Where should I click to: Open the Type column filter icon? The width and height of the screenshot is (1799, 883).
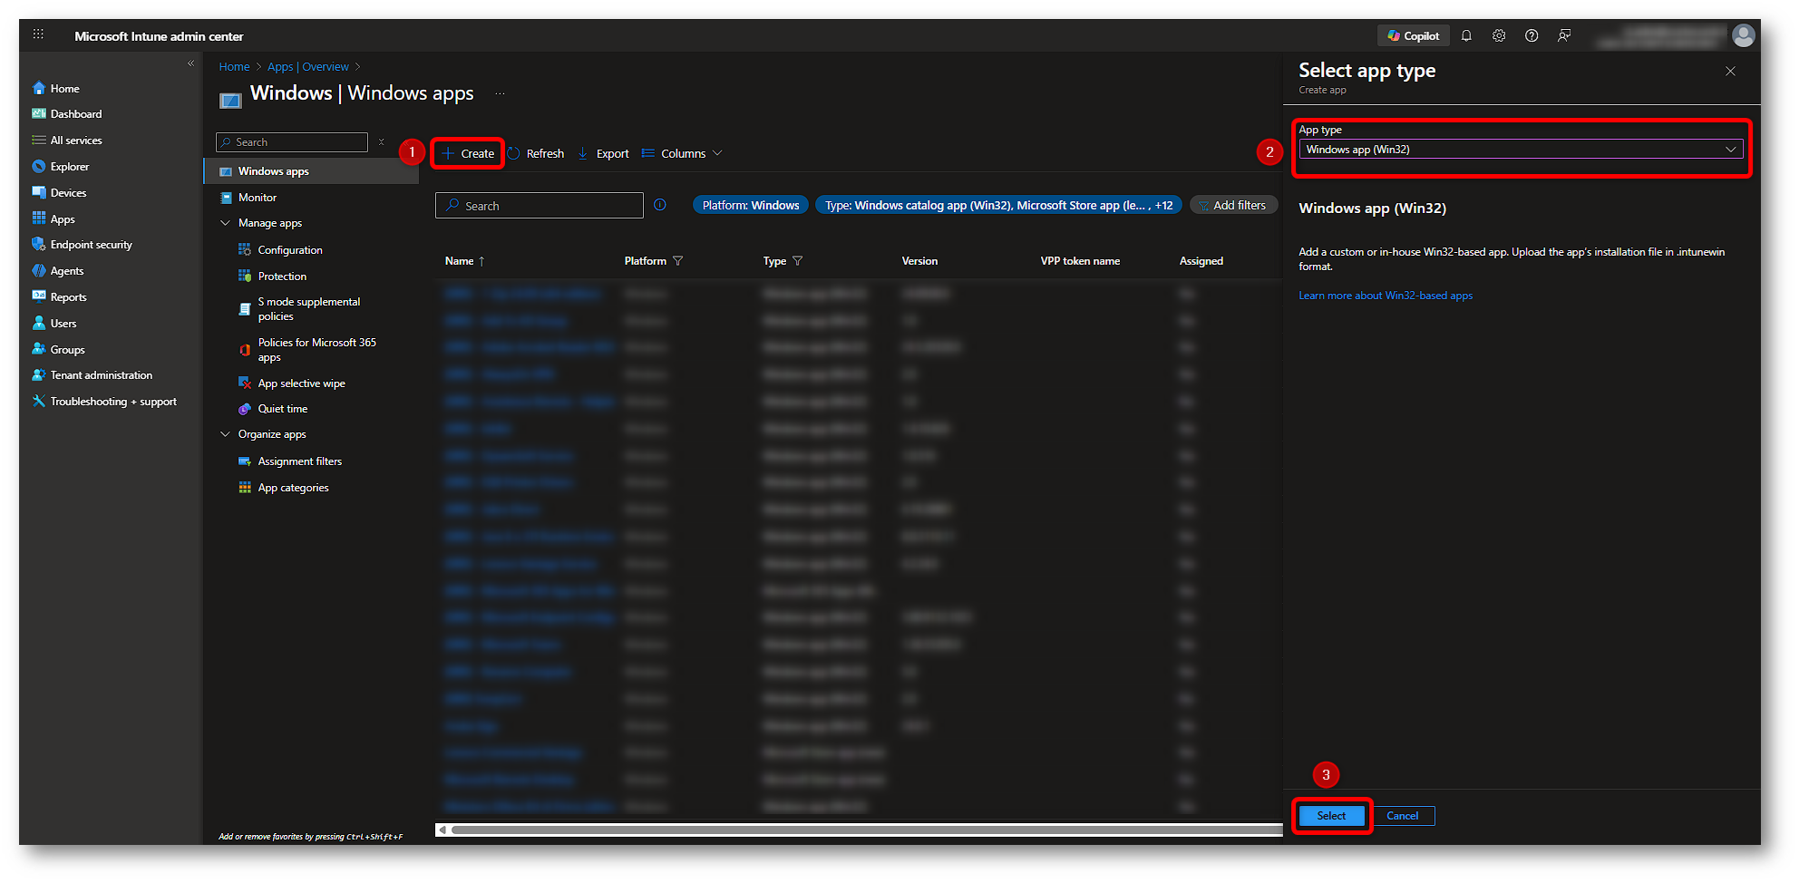[x=798, y=261]
